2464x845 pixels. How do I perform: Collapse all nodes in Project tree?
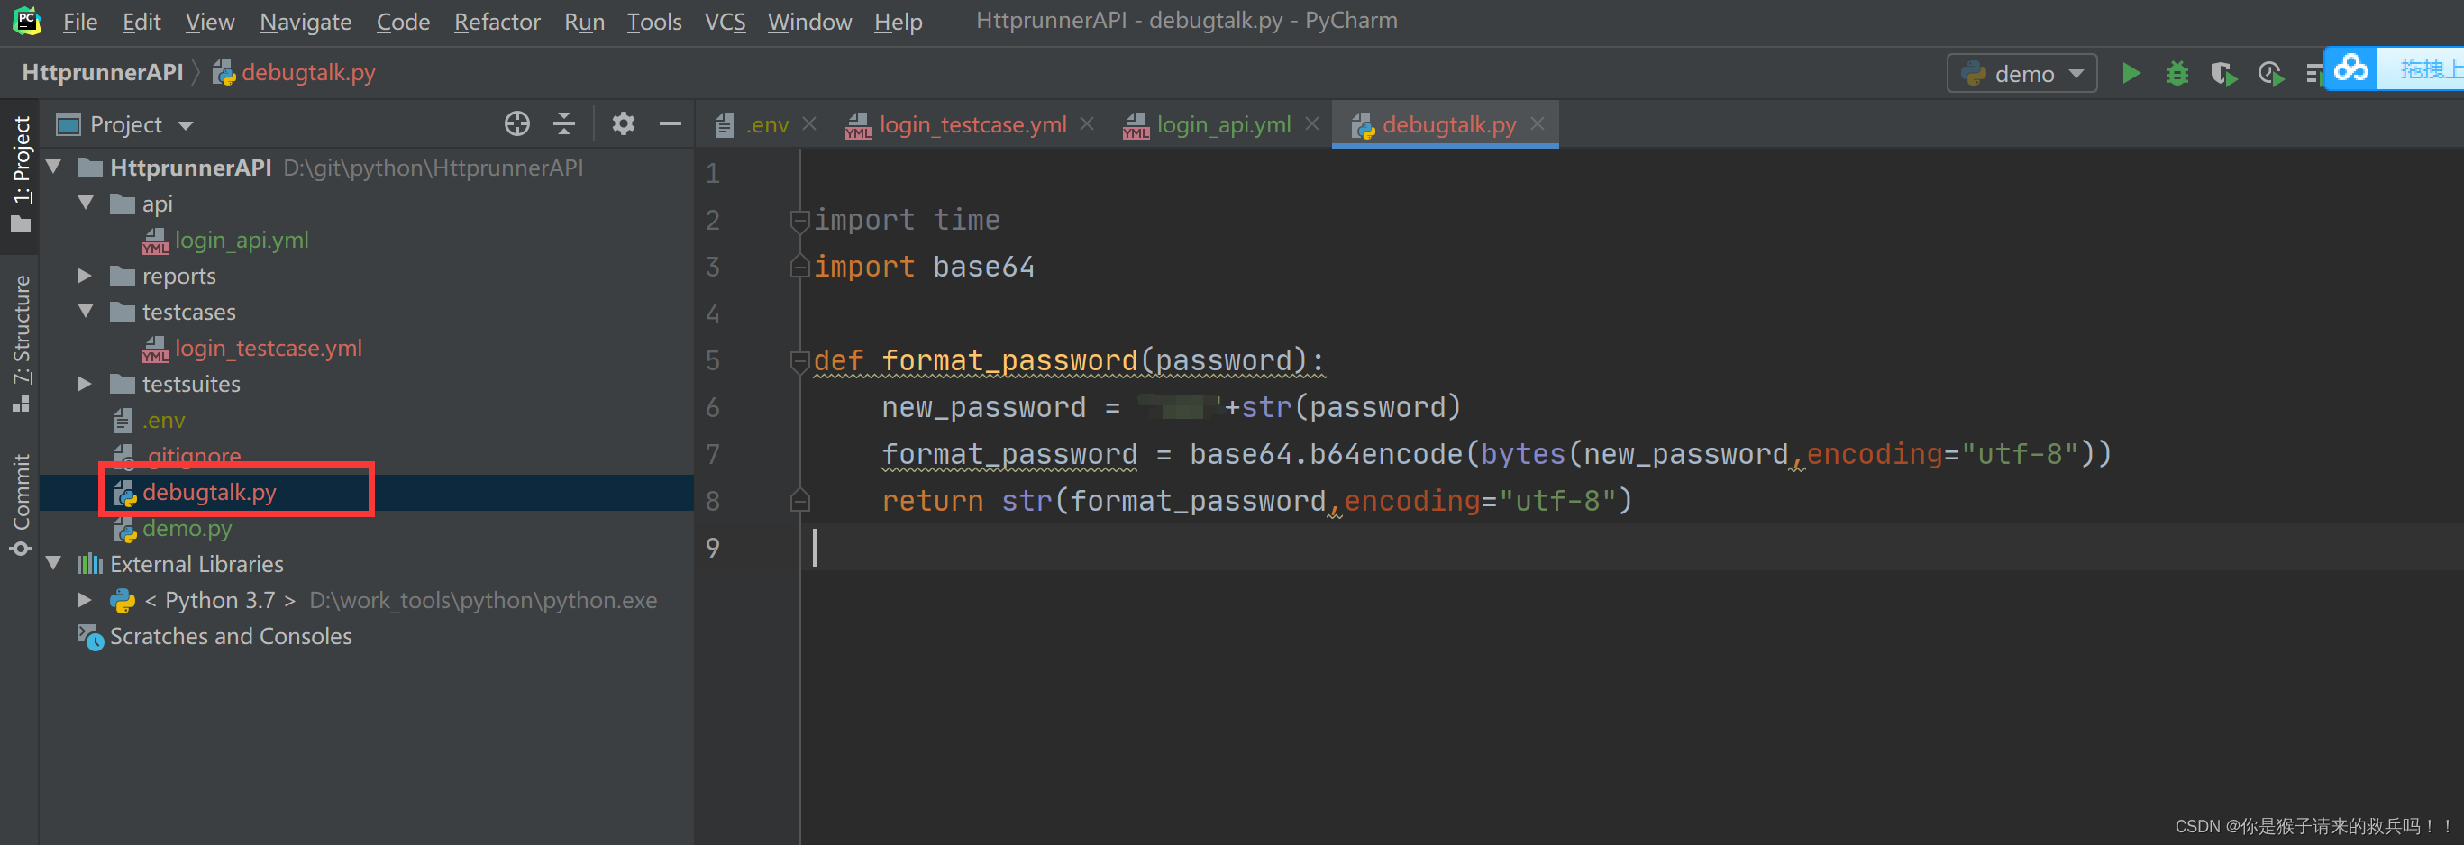coord(563,123)
